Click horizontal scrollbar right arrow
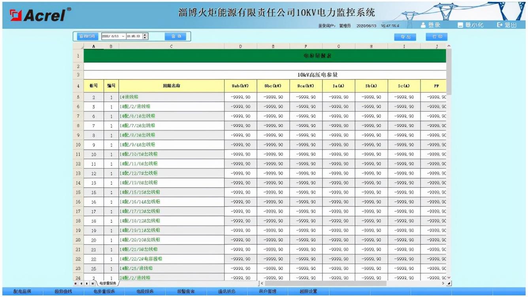Image resolution: width=528 pixels, height=297 pixels. coord(443,284)
